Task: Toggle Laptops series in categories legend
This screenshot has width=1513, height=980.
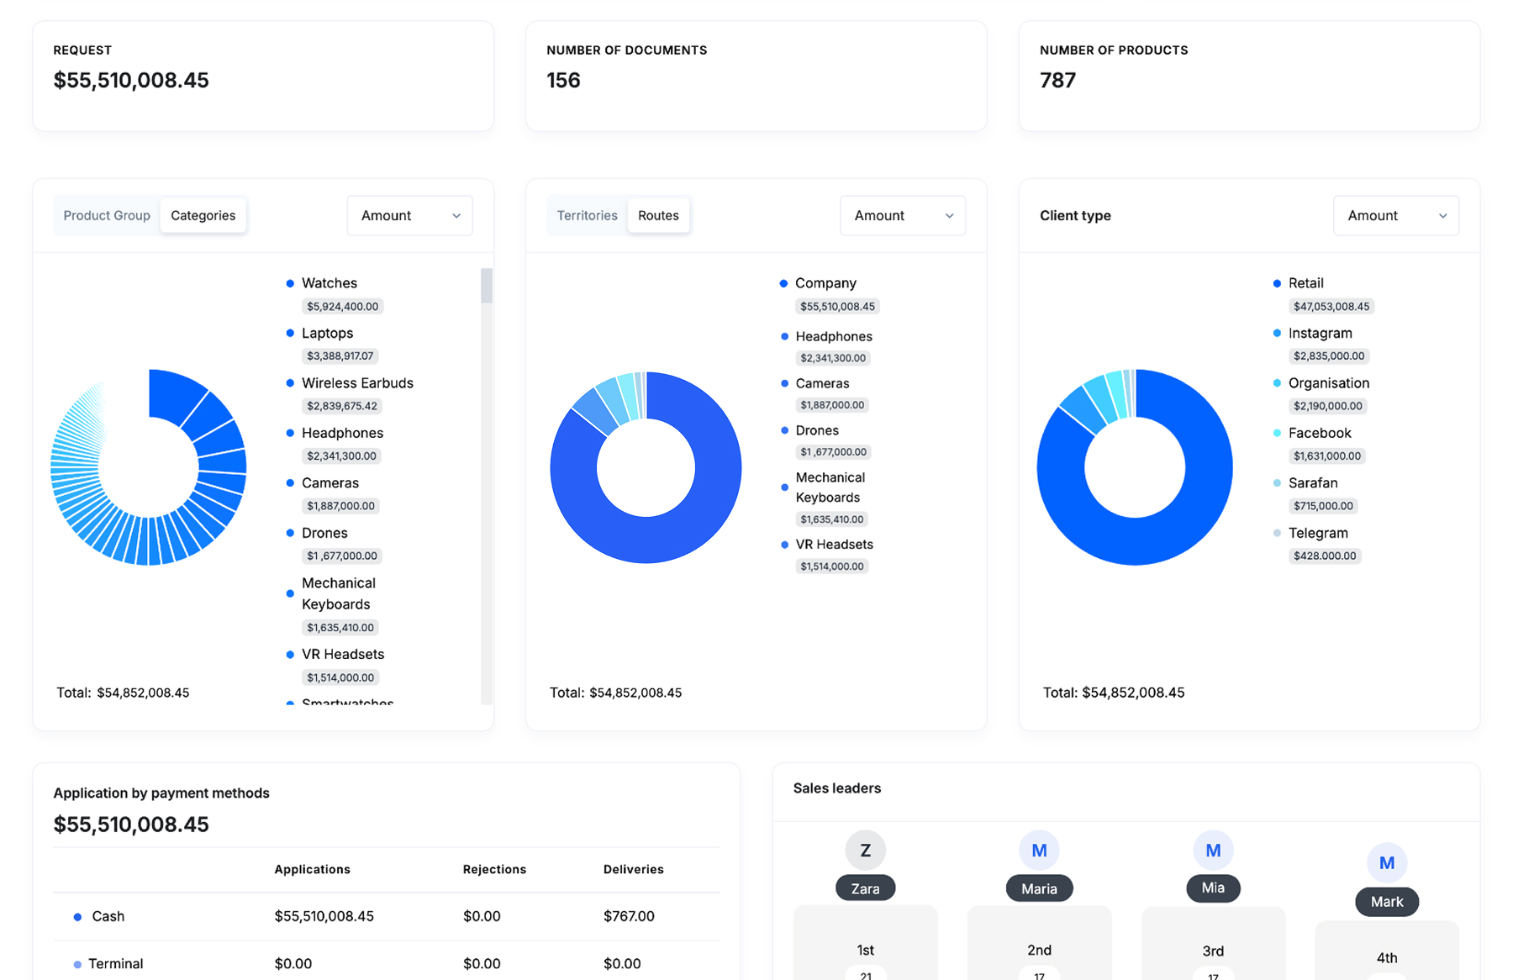Action: (x=327, y=334)
